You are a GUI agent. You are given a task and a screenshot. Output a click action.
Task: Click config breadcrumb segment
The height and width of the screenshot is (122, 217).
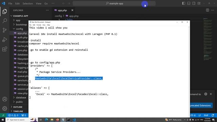(x=58, y=16)
